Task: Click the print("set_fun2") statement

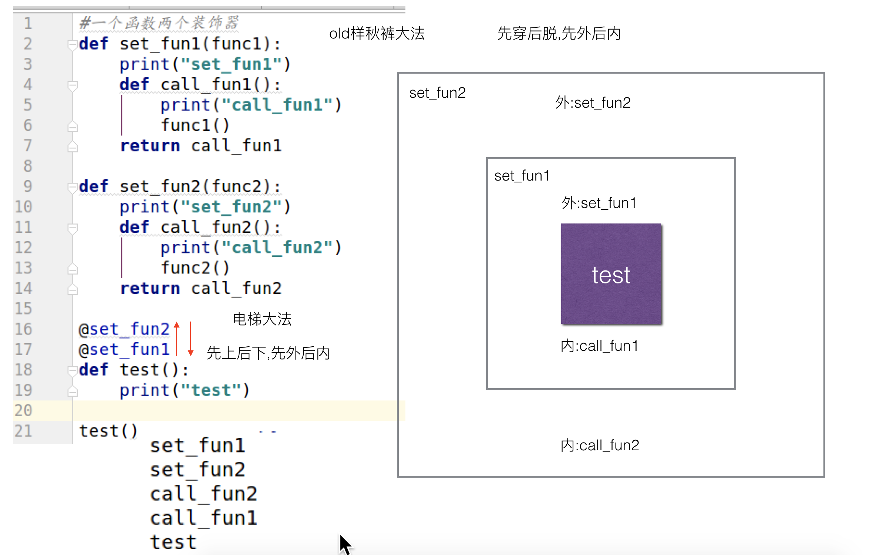Action: [x=205, y=206]
